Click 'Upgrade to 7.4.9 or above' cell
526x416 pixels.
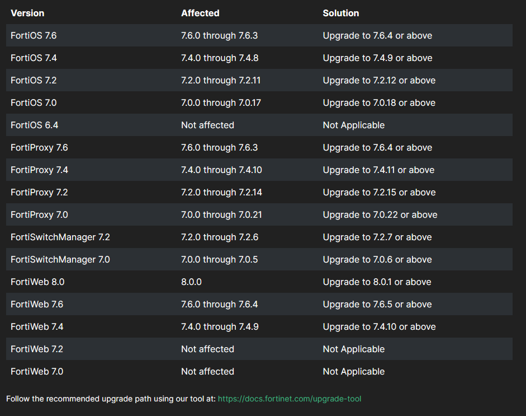tap(377, 58)
